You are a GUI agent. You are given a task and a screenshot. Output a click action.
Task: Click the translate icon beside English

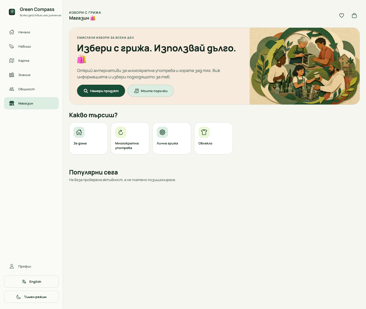tap(24, 282)
